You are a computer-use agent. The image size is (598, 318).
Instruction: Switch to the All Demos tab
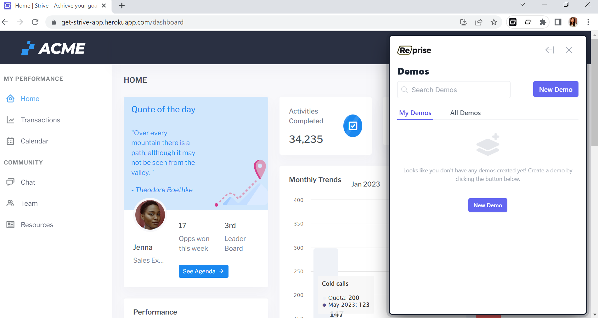(465, 113)
